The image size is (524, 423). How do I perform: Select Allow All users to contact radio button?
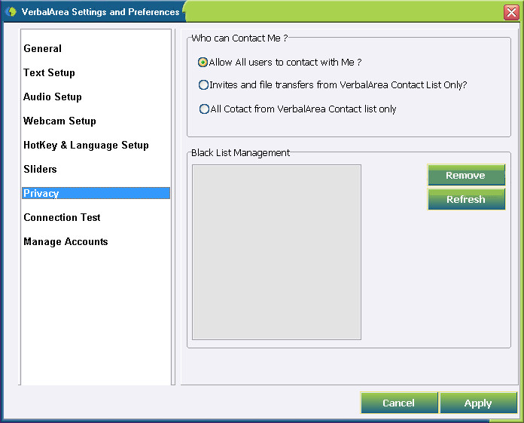pyautogui.click(x=203, y=63)
